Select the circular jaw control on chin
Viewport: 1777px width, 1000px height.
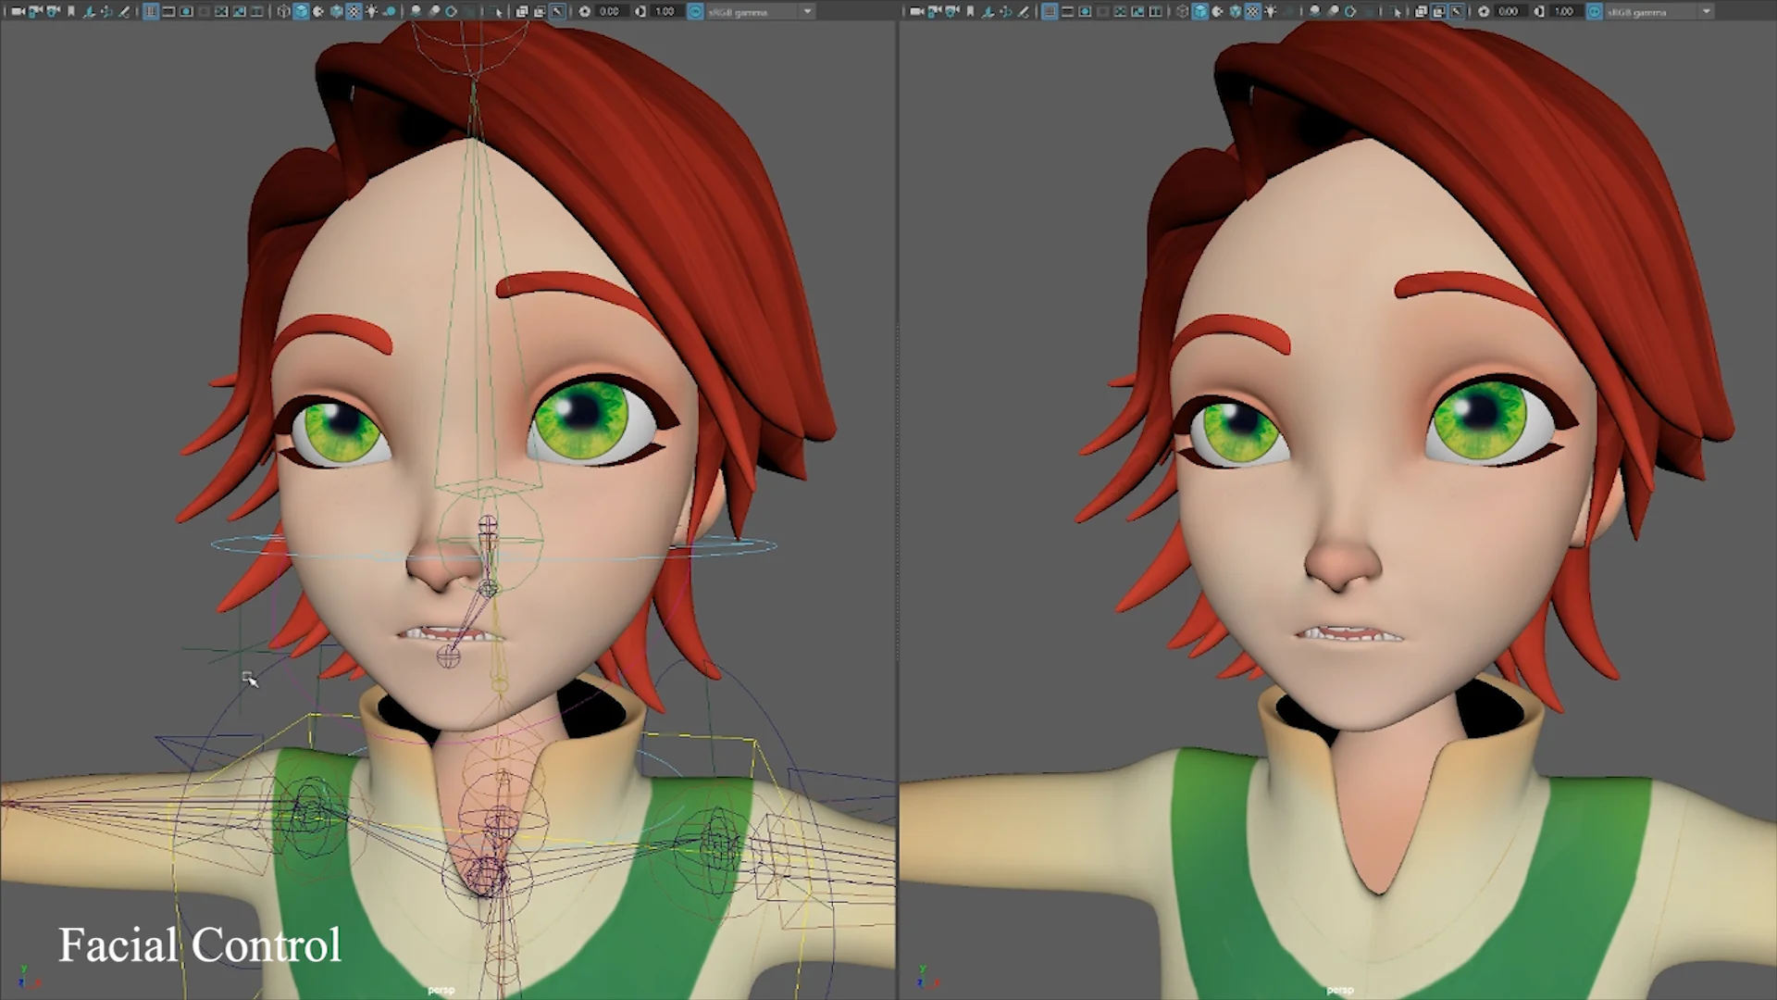tap(448, 657)
